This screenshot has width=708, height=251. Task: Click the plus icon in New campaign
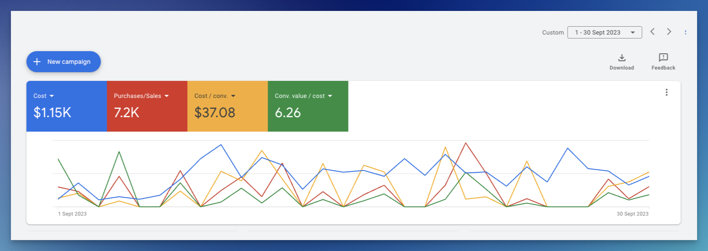(37, 62)
